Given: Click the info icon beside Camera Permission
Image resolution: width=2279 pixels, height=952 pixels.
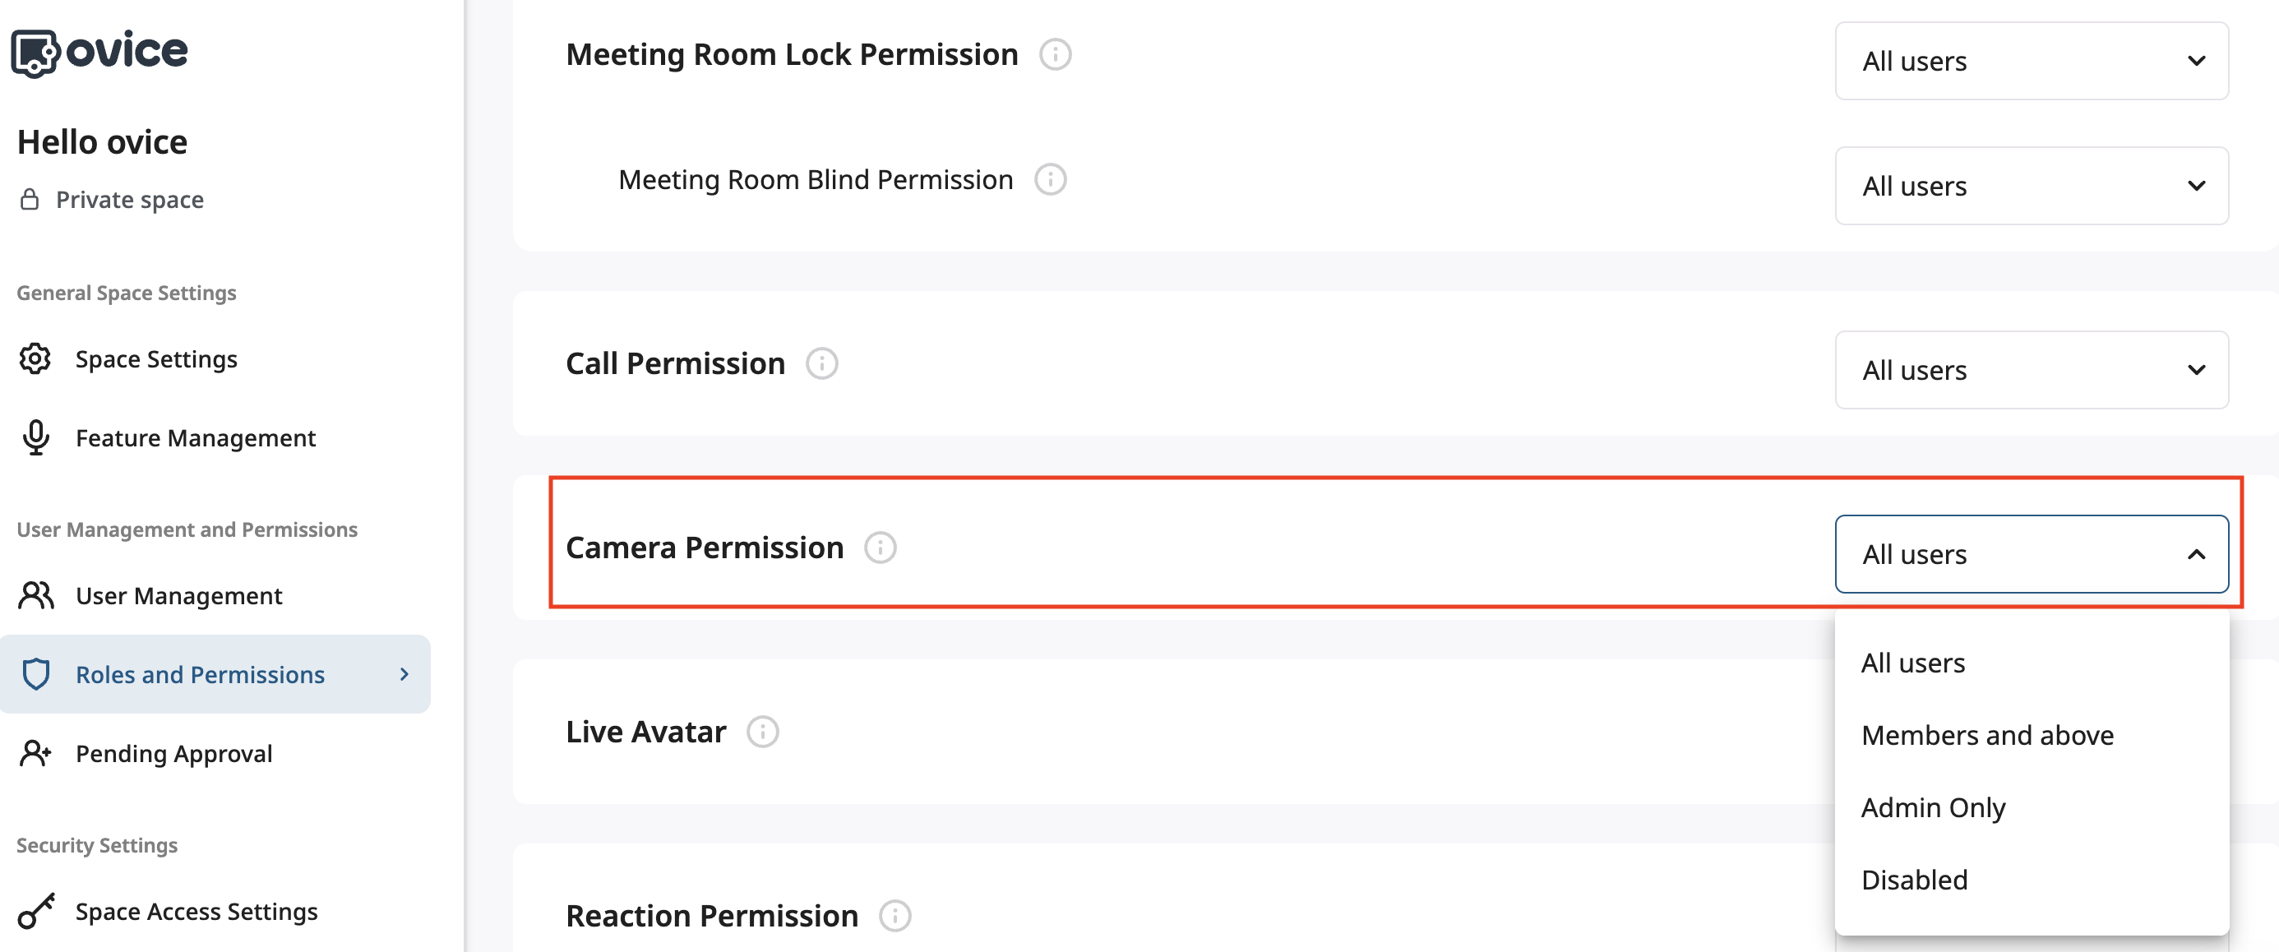Looking at the screenshot, I should pos(881,547).
